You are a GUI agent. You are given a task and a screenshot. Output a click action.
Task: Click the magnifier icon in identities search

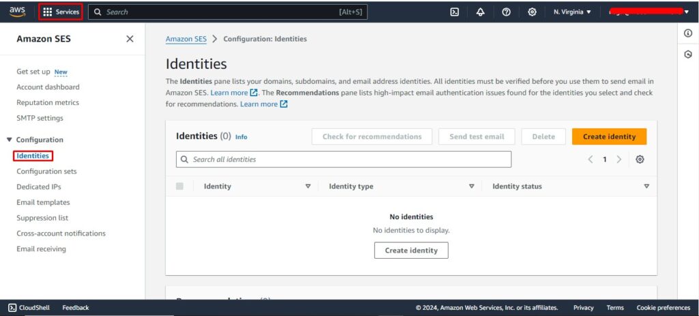coord(184,159)
